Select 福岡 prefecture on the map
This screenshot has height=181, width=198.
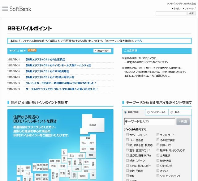coord(28,168)
